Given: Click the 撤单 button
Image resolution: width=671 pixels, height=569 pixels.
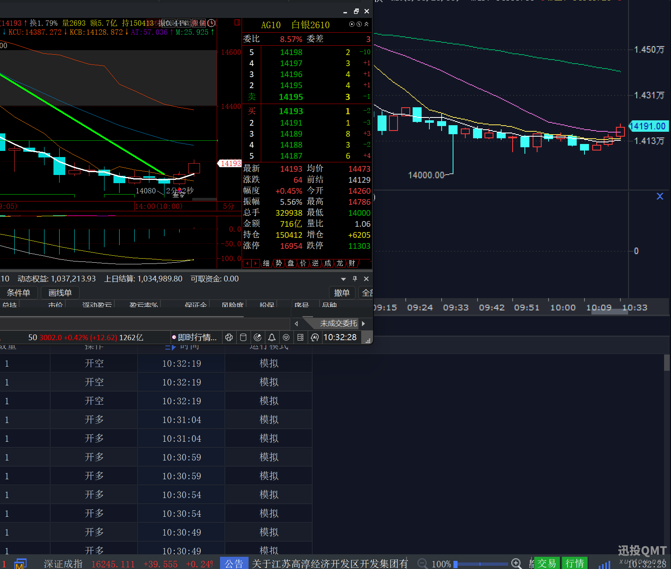Looking at the screenshot, I should pyautogui.click(x=342, y=293).
